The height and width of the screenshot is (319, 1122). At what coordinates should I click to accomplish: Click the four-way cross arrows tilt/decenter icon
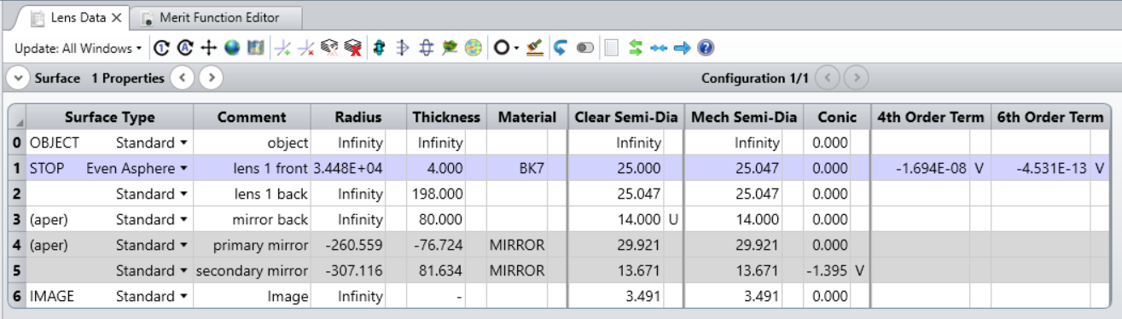(208, 49)
